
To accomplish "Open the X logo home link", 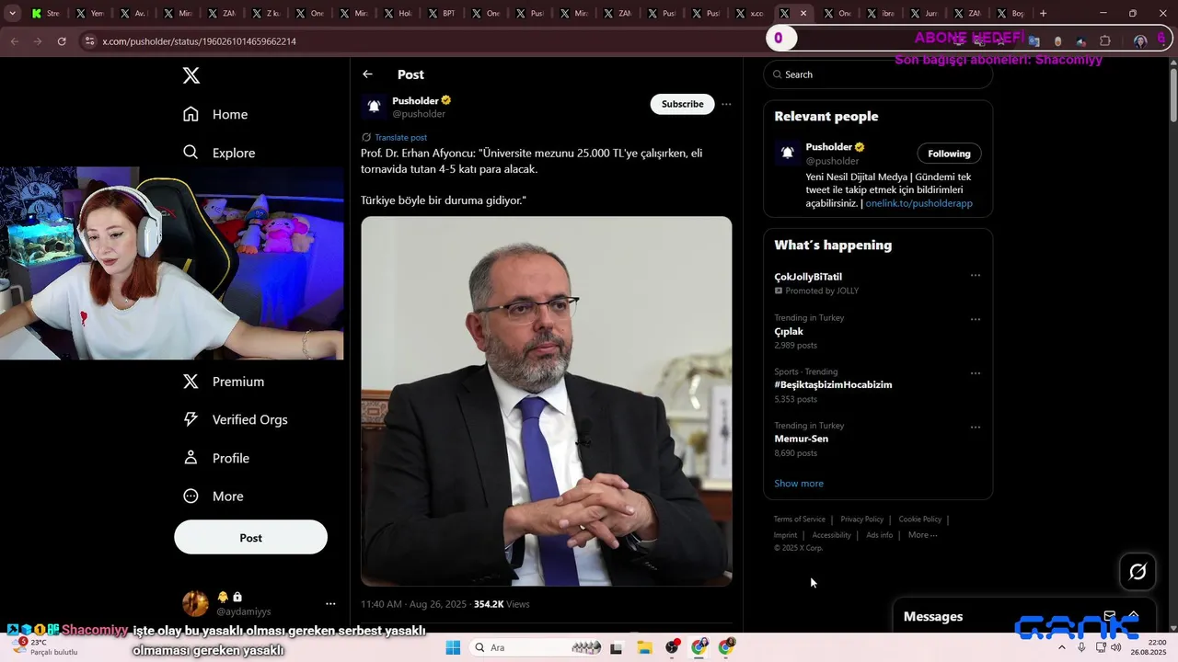I will [191, 75].
